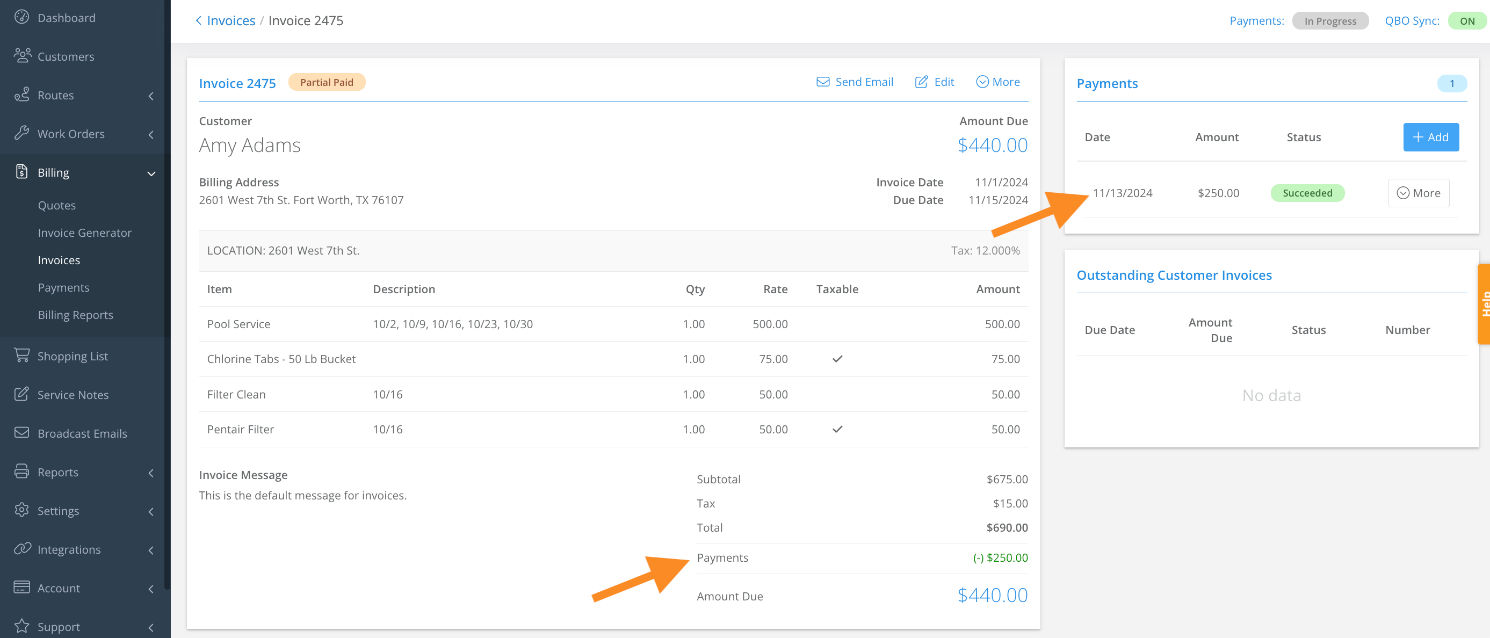Expand the Reports submenu chevron
1490x638 pixels.
(x=151, y=473)
